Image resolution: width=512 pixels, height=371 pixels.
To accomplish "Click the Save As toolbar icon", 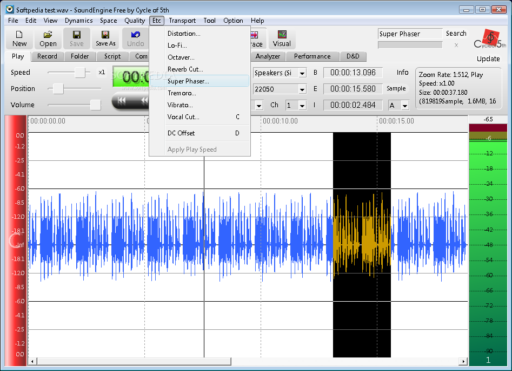I will [x=105, y=38].
